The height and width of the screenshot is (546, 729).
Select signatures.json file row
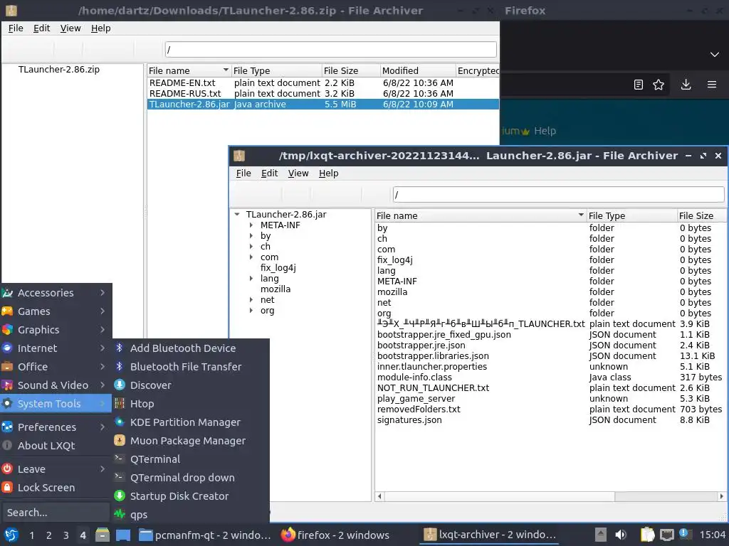[550, 420]
